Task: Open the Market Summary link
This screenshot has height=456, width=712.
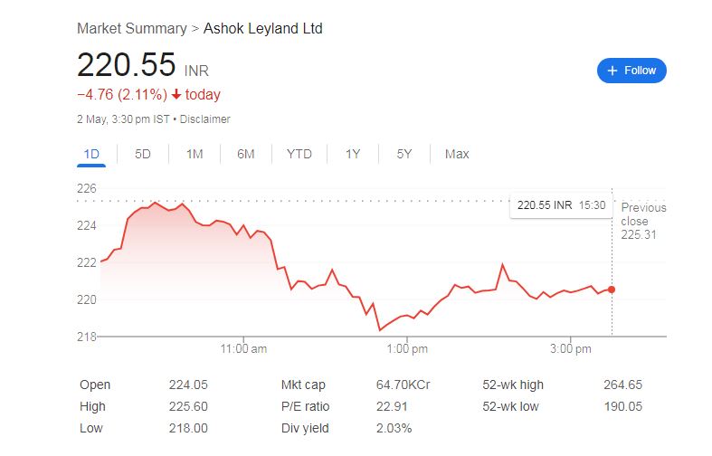Action: [x=132, y=28]
